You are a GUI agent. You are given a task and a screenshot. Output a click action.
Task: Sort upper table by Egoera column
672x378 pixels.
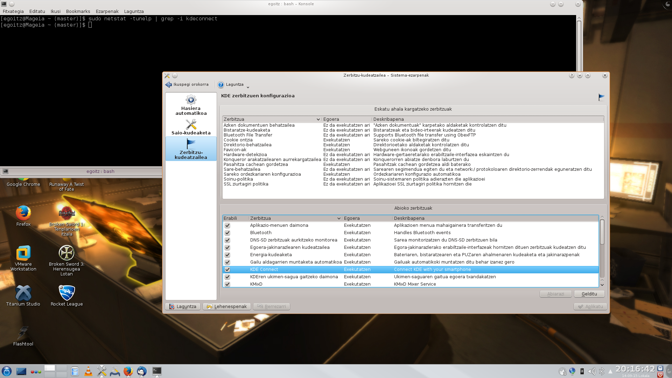tap(346, 119)
